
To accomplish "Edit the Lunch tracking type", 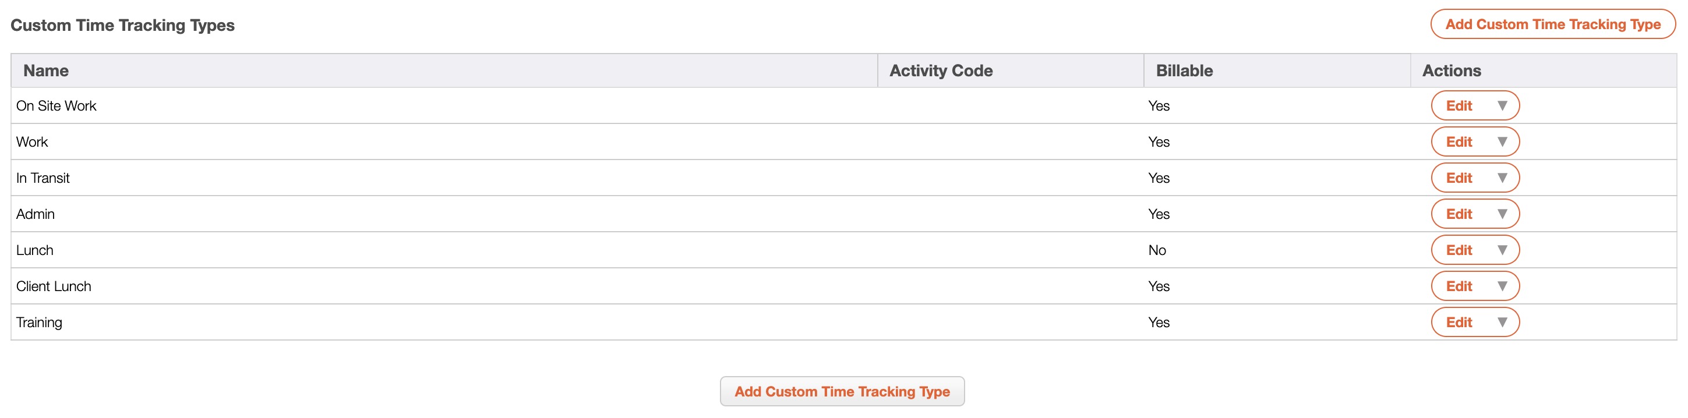I will 1459,250.
